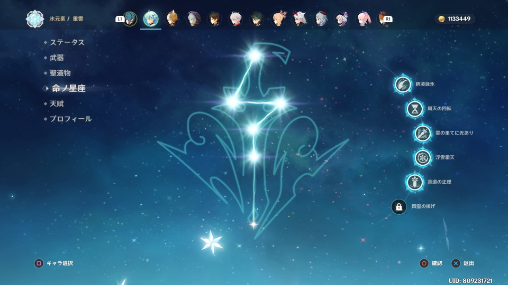Click the Cryo element emblem icon
This screenshot has height=285, width=508.
coord(35,19)
